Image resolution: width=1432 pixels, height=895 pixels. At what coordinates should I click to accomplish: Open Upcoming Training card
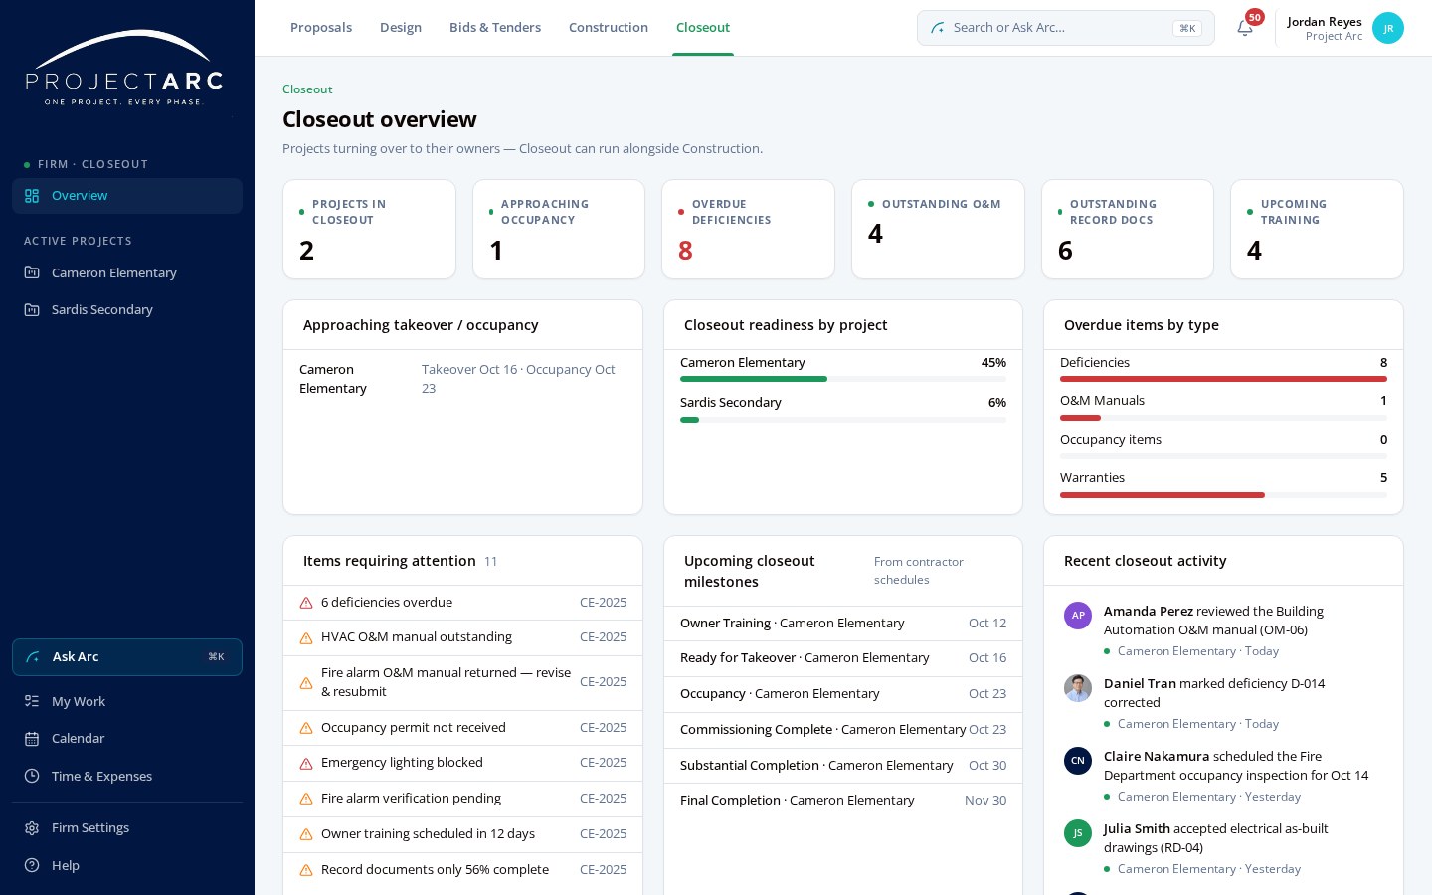(x=1317, y=230)
